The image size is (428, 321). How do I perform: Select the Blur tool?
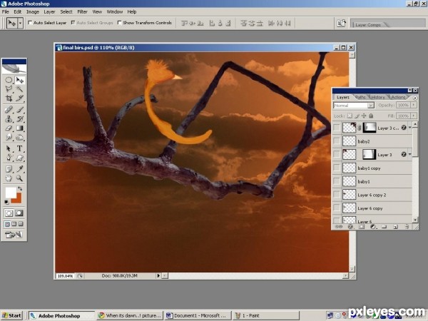tap(9, 137)
